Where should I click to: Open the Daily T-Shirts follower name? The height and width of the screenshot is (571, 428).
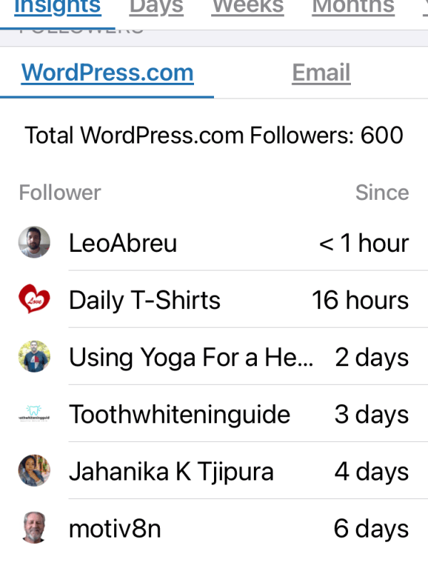(145, 300)
